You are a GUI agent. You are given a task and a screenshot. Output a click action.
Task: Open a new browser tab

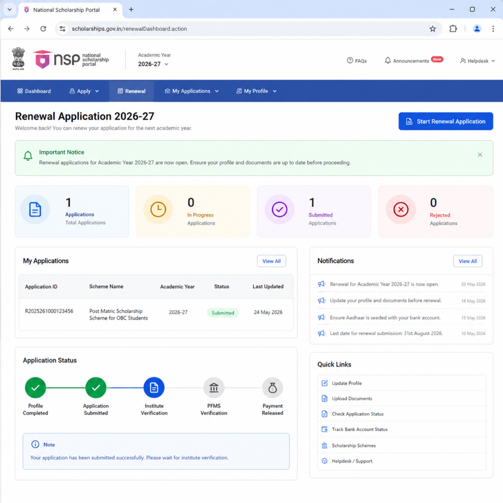point(131,10)
